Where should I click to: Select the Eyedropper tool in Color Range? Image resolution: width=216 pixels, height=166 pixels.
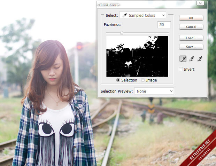183,59
